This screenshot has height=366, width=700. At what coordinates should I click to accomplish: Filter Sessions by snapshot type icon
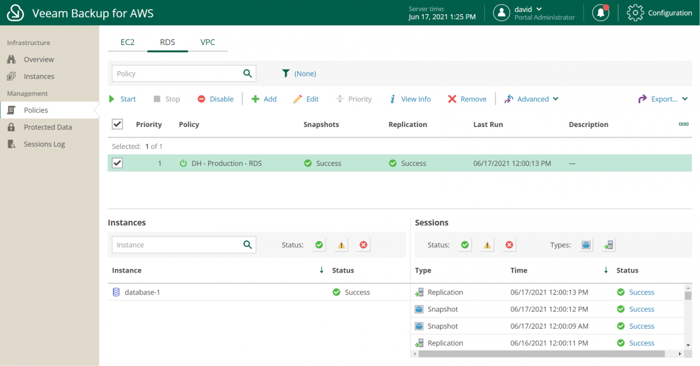pos(586,245)
